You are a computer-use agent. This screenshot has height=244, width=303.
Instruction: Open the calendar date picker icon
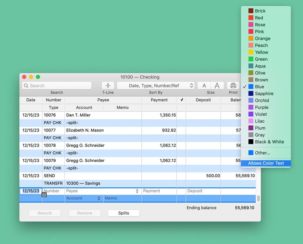(x=44, y=194)
